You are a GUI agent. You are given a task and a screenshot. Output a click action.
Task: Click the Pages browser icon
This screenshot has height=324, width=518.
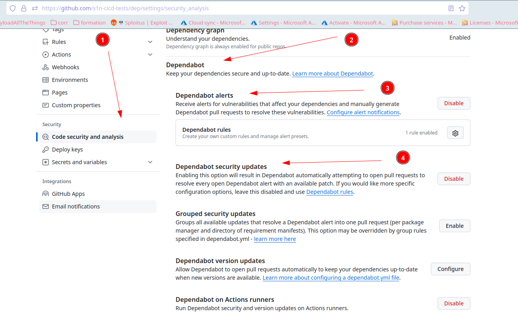[x=46, y=93]
